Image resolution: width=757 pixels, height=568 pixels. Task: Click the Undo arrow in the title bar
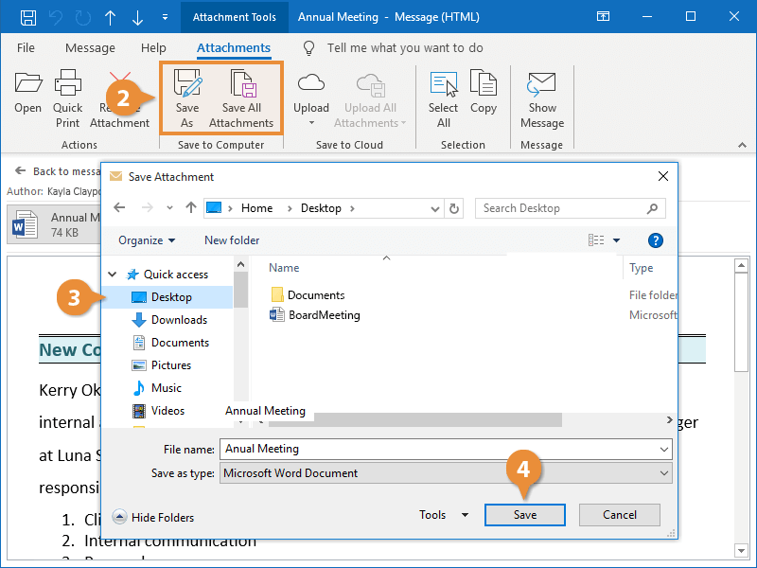(56, 17)
